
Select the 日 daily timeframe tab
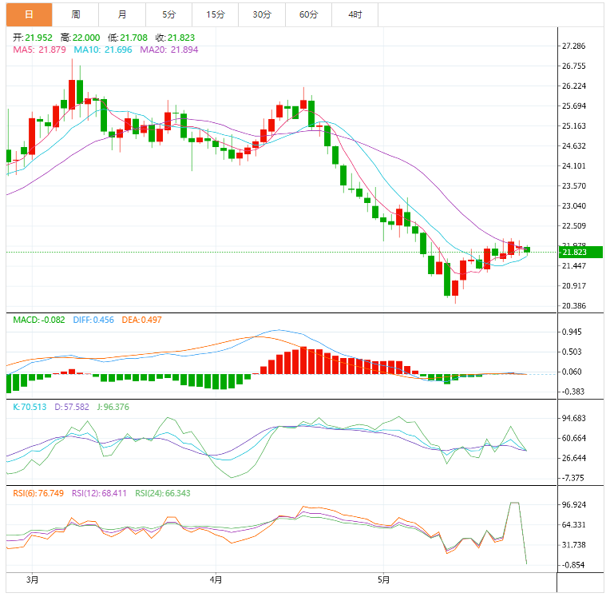(30, 15)
